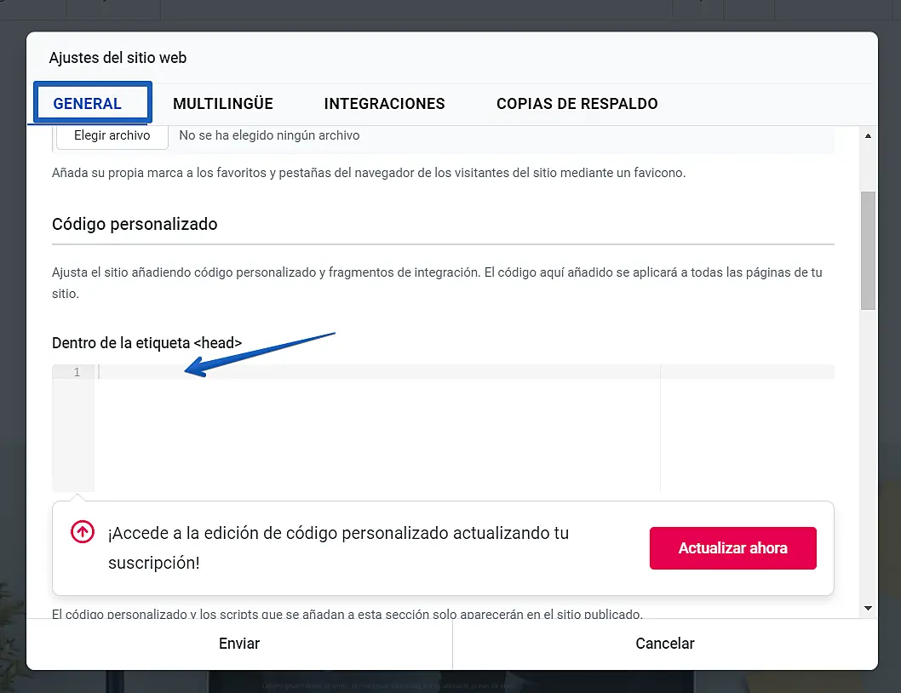Go to the INTEGRACIONES tab
Viewport: 901px width, 693px height.
385,104
